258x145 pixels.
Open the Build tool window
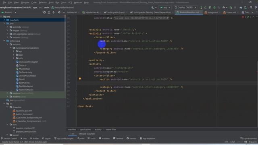(81, 139)
